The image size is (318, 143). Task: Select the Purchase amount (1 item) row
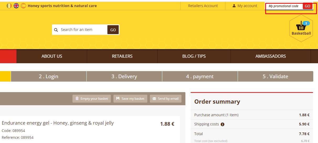(252, 115)
